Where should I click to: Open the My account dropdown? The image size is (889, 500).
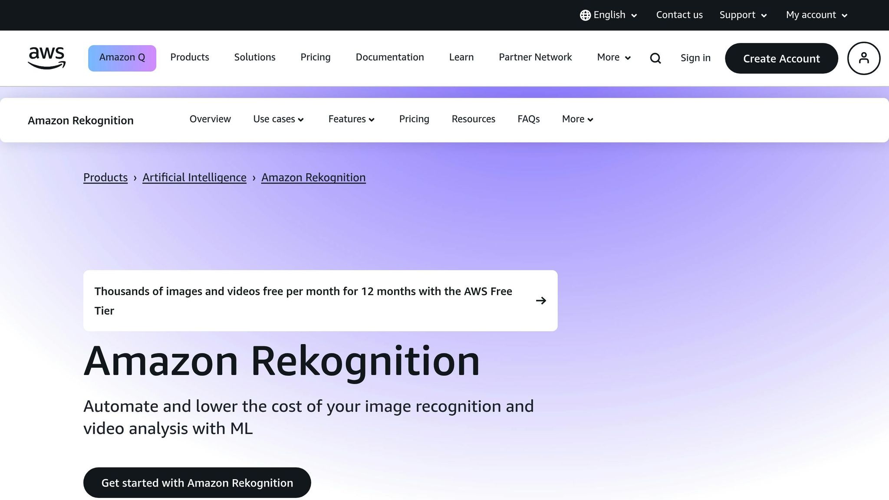817,15
